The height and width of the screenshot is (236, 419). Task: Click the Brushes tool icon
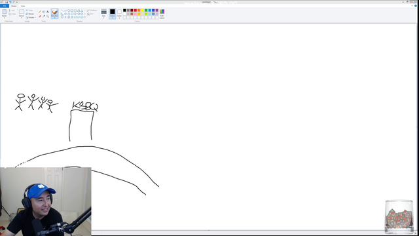55,12
